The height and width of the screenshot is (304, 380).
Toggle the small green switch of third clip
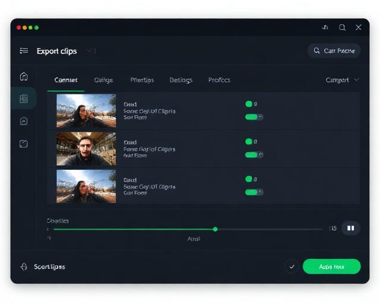[x=249, y=179]
